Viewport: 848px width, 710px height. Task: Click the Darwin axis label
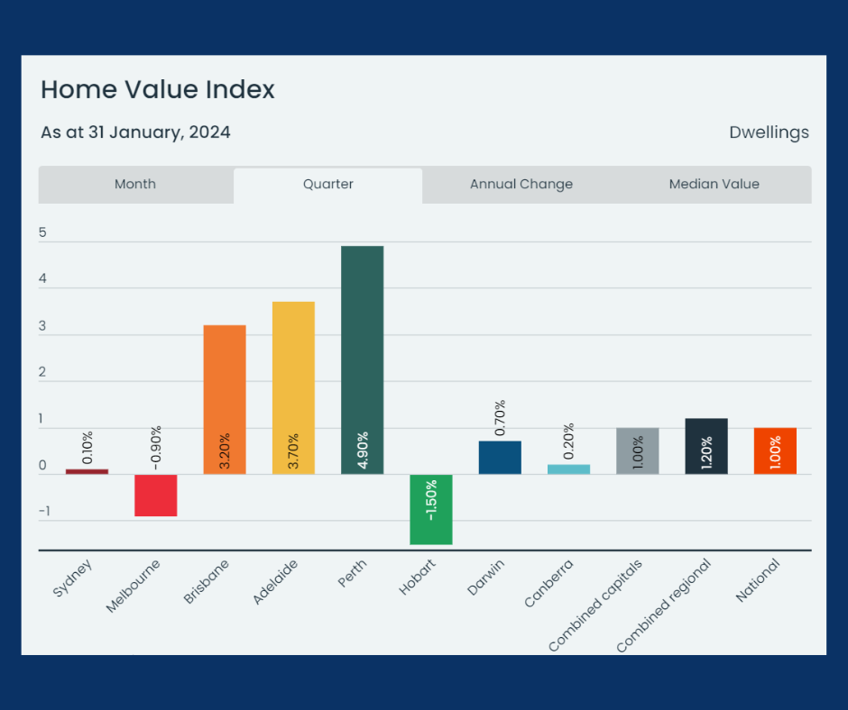click(485, 578)
